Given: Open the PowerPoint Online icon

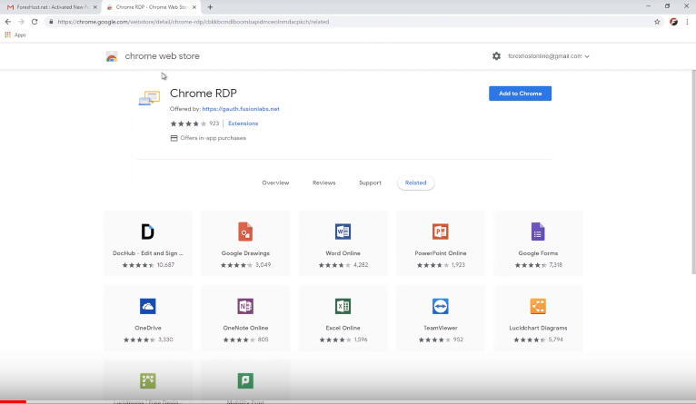Looking at the screenshot, I should point(441,232).
